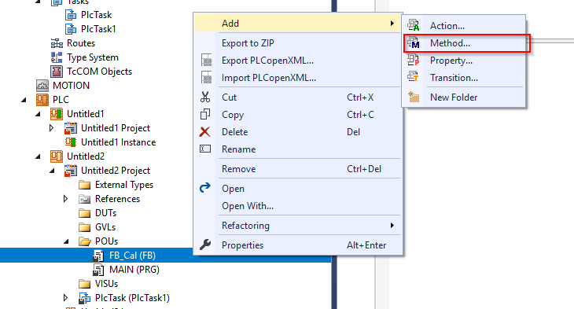Select Properties in the context menu

[x=298, y=245]
